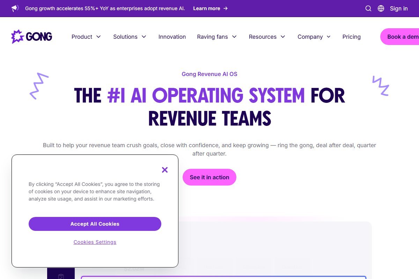Expand the Company menu chevron
Screen dimensions: 419x279
coord(329,37)
